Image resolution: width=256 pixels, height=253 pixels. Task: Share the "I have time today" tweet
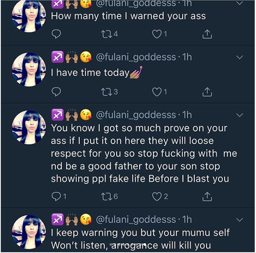coord(207,91)
